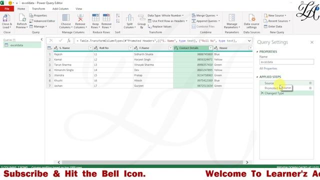
Task: Click the table icon at the grid corner
Action: pos(49,48)
